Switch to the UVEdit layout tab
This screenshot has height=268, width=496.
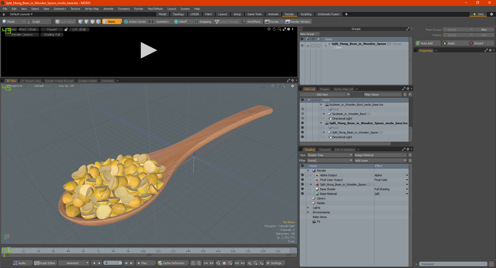click(x=195, y=14)
